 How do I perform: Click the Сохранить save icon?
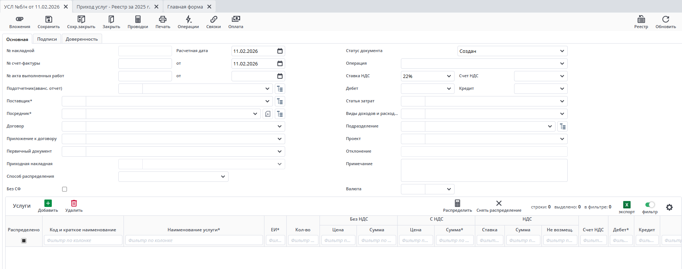coord(48,19)
